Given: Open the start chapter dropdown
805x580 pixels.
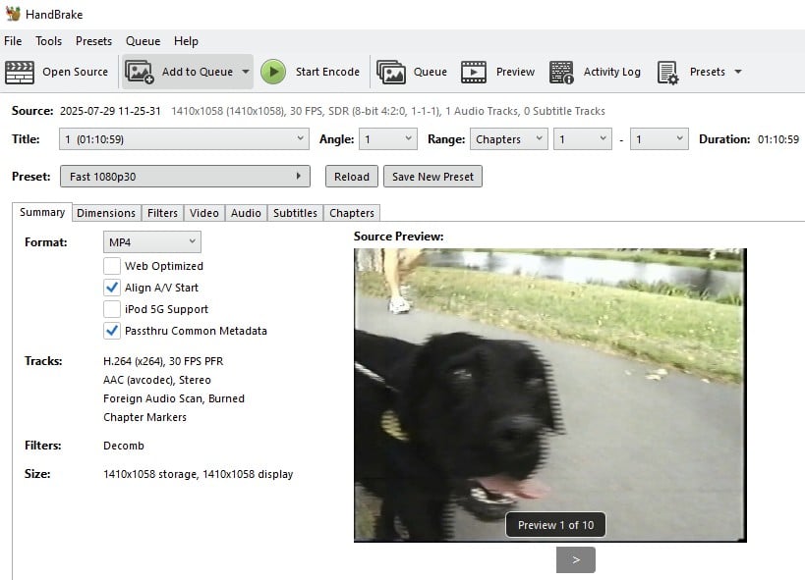Looking at the screenshot, I should (583, 139).
